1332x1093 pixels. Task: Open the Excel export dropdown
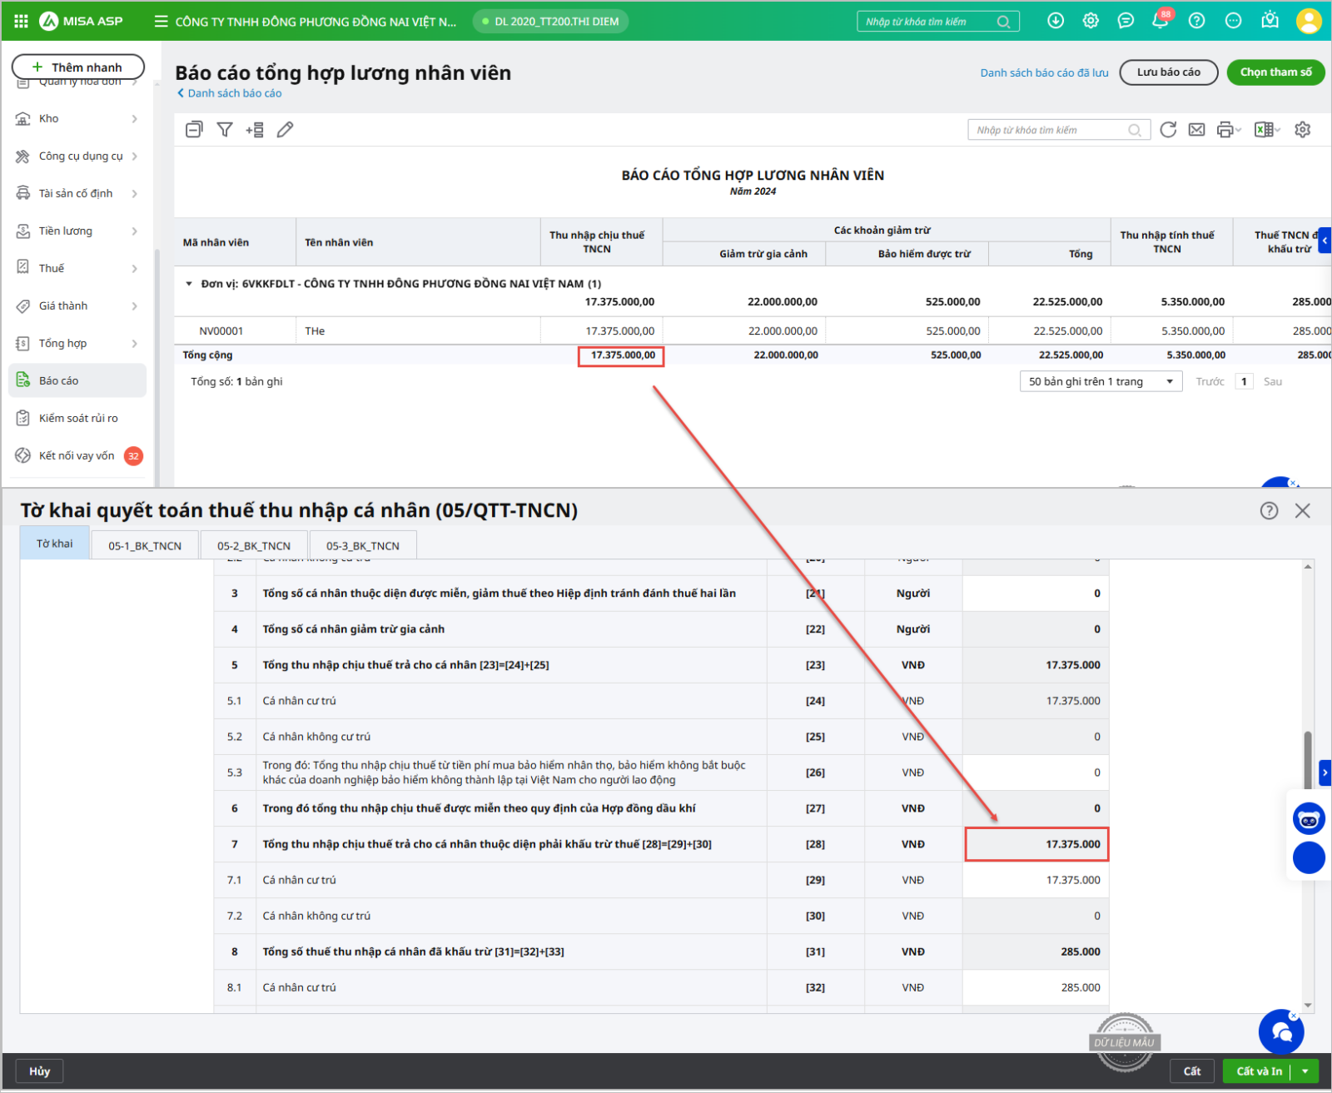1267,130
